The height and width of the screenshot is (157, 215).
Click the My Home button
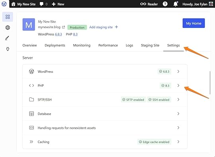click(x=193, y=23)
